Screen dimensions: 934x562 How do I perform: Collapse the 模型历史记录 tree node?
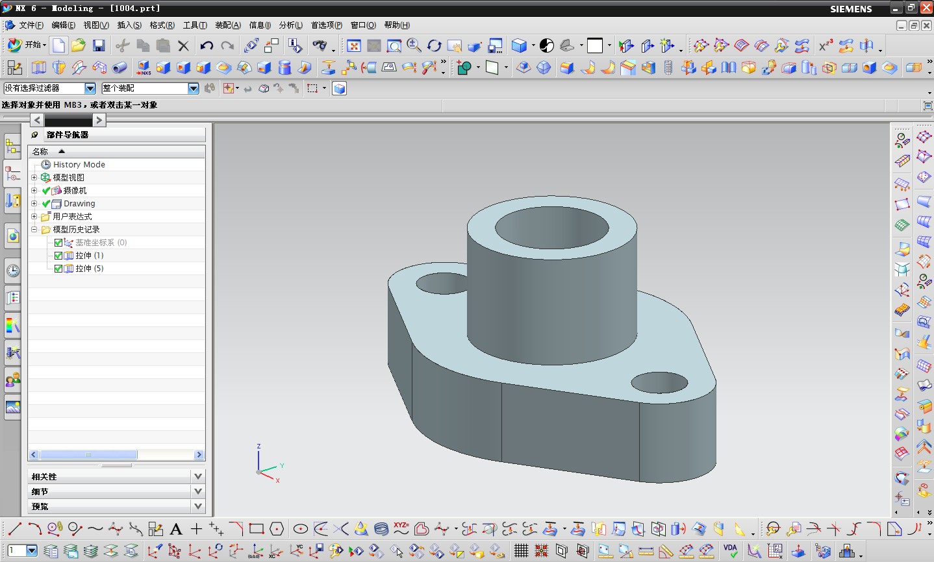[x=34, y=229]
